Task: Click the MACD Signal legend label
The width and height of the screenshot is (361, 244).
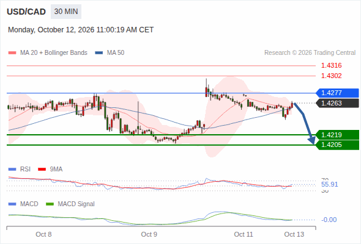Action: [76, 204]
